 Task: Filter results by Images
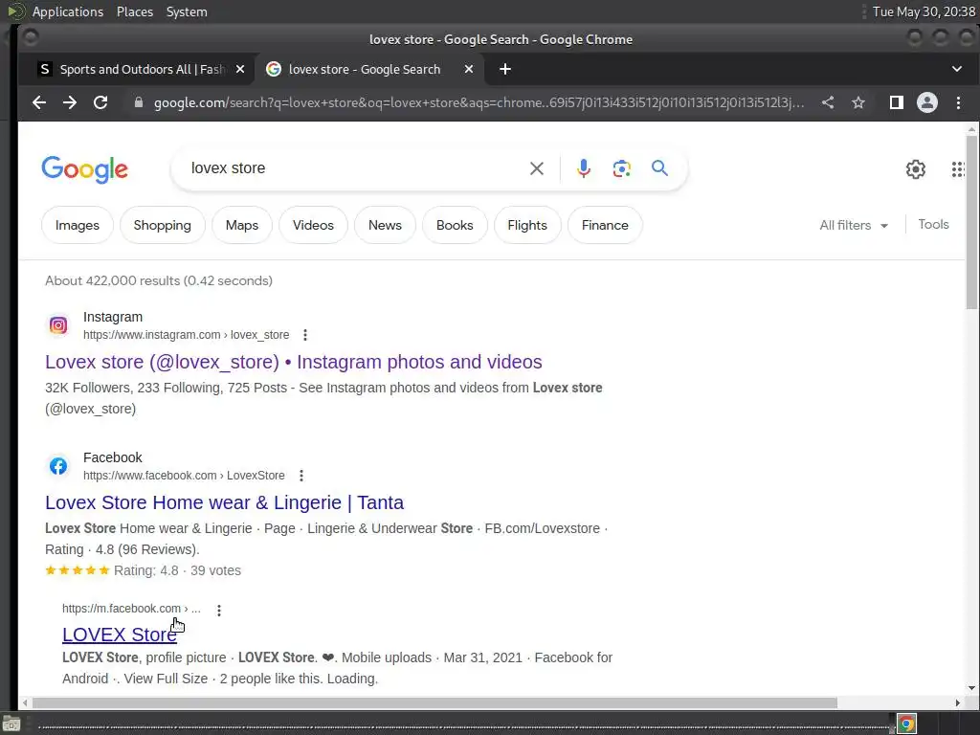pyautogui.click(x=77, y=225)
